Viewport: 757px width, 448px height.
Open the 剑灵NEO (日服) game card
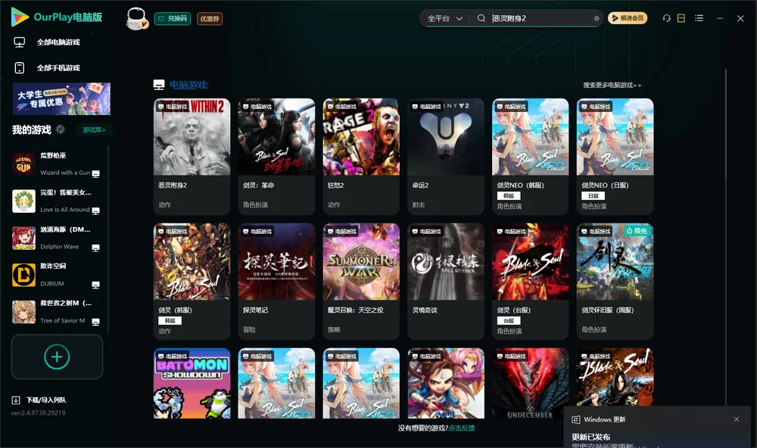click(615, 157)
